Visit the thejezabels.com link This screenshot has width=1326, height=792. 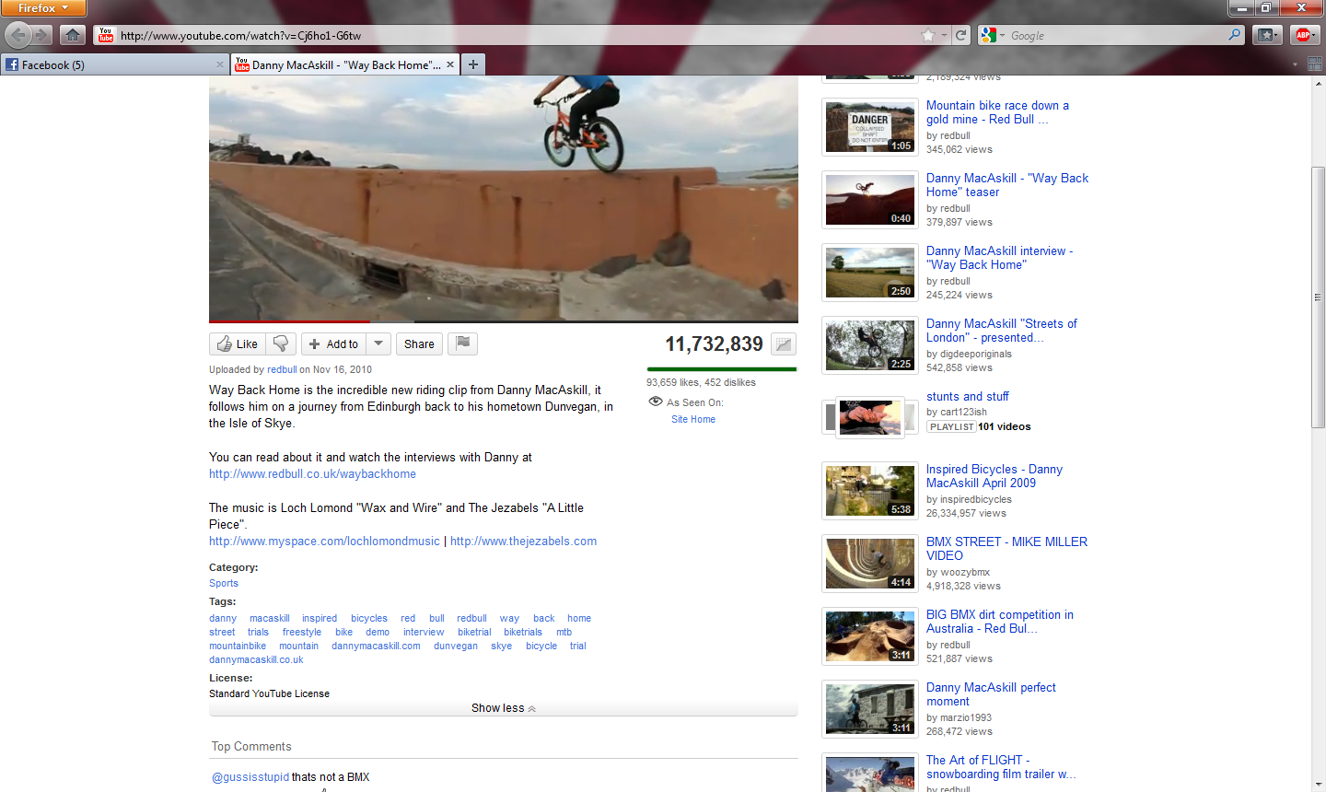click(523, 541)
